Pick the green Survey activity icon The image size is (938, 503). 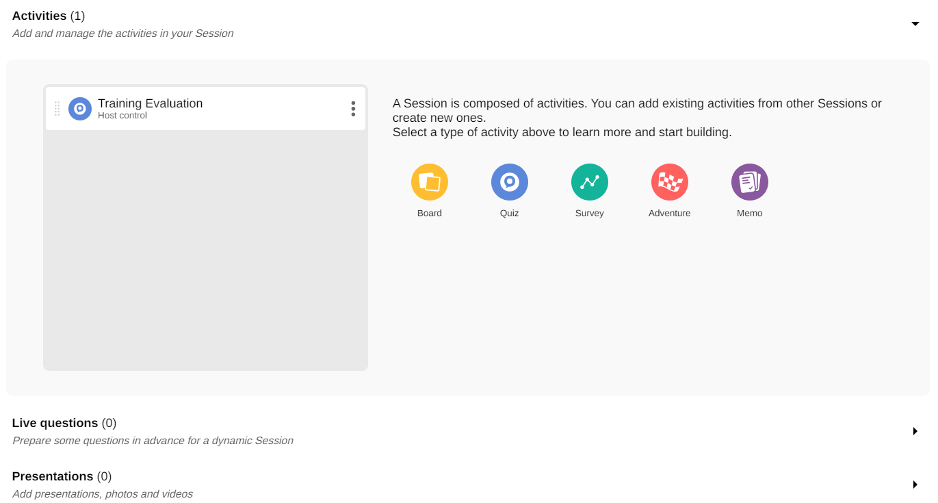(x=590, y=182)
